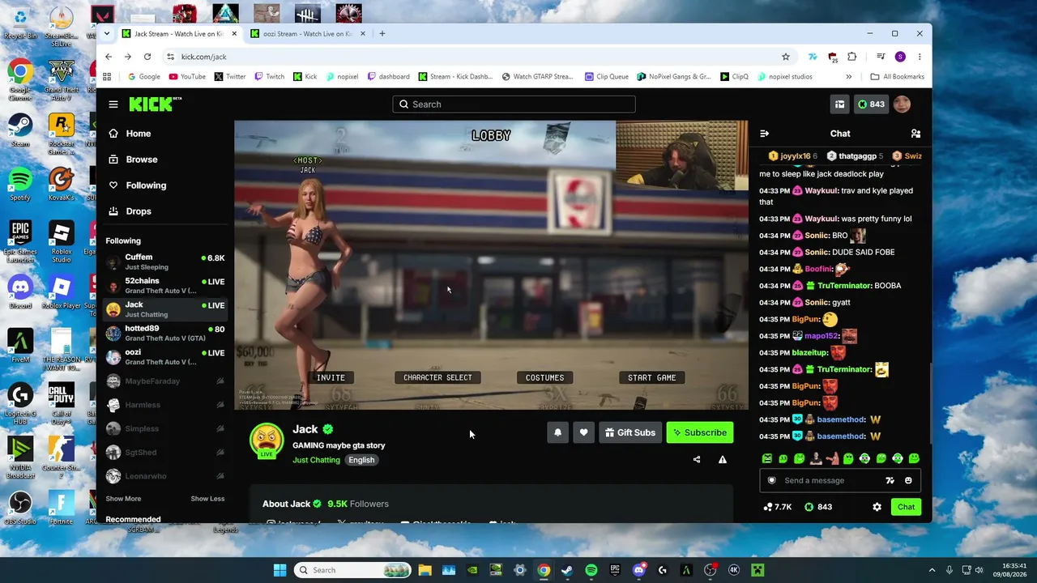This screenshot has width=1037, height=583.
Task: Open the chat input icon left of the emoji picker
Action: pyautogui.click(x=890, y=481)
